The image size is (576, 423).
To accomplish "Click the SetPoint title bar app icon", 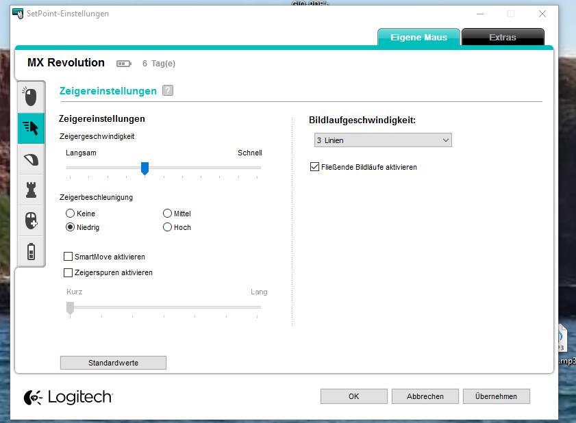I will point(18,14).
